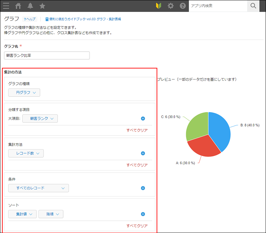
Task: Change the 降順 sort order dropdown
Action: pyautogui.click(x=51, y=214)
